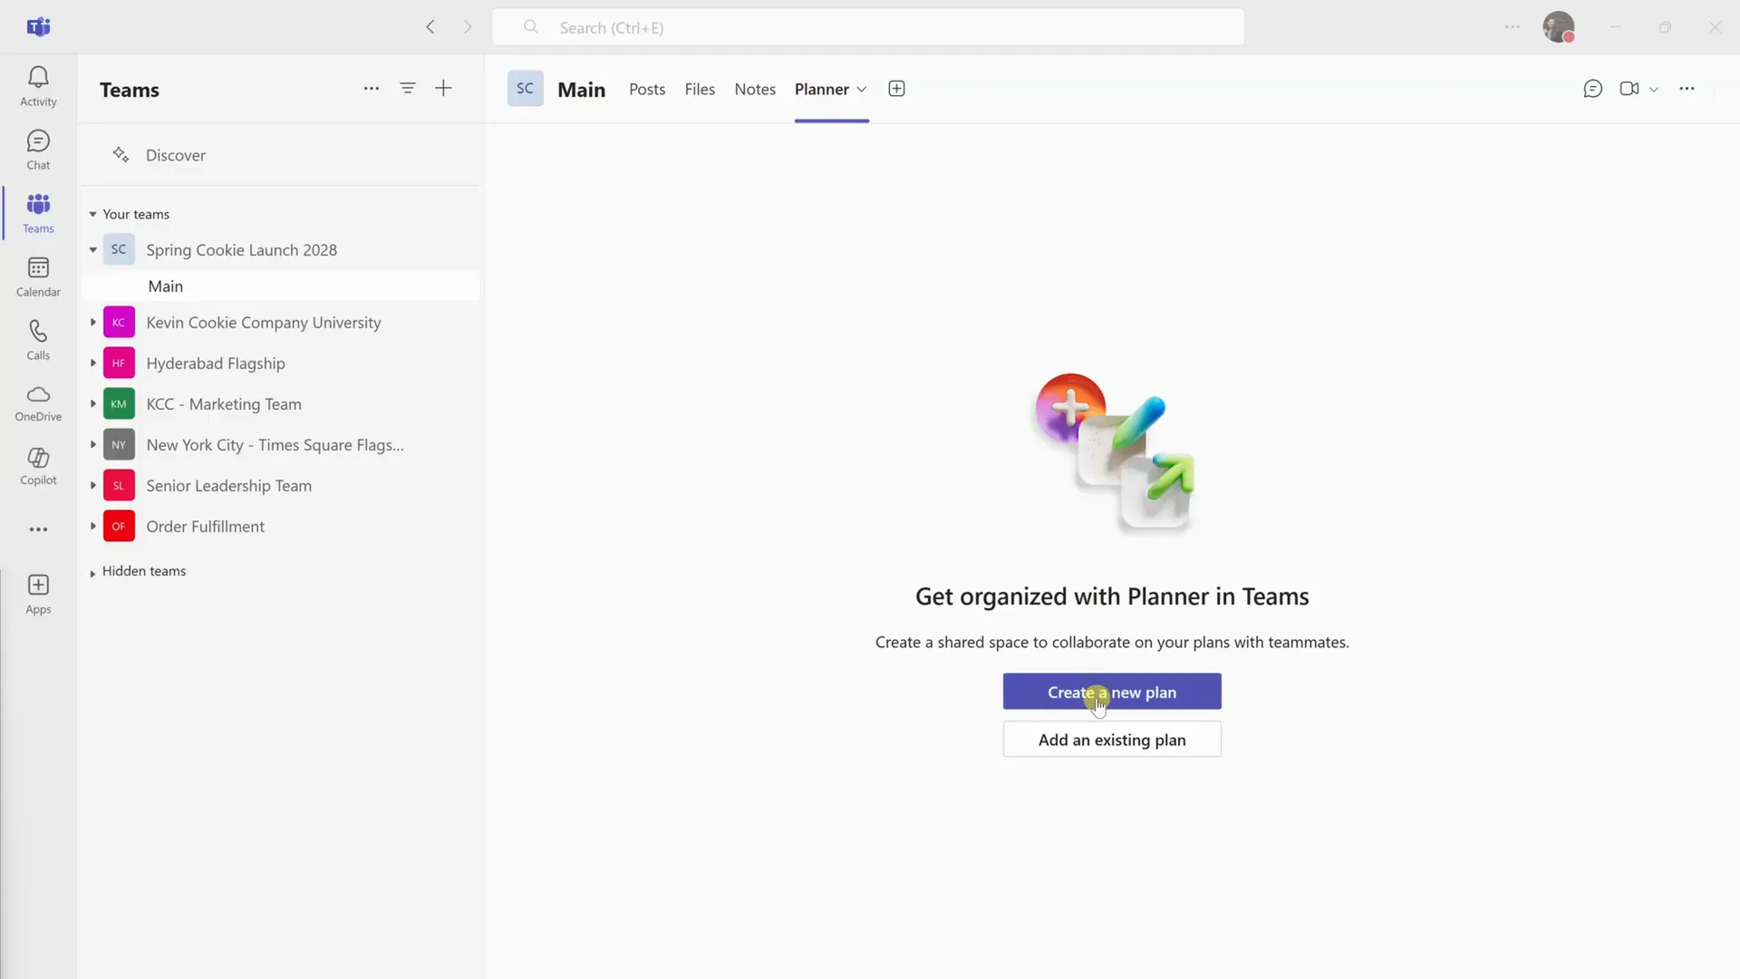Image resolution: width=1740 pixels, height=979 pixels.
Task: Open Spring Cookie Launch 2028 team
Action: [x=241, y=250]
